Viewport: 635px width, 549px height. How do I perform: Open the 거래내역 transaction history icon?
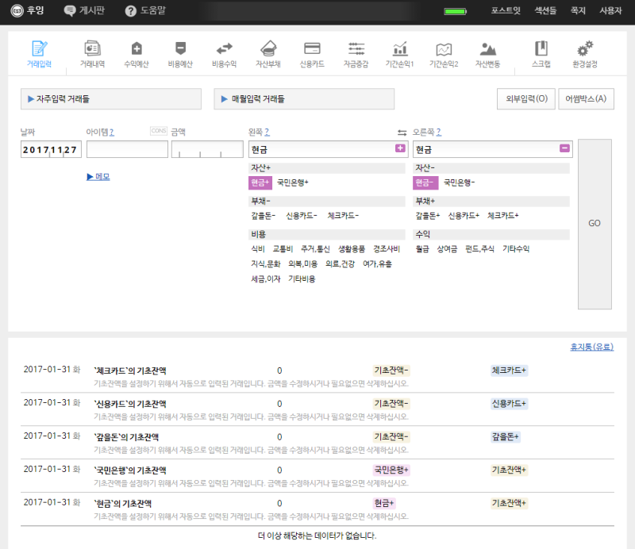pos(92,48)
